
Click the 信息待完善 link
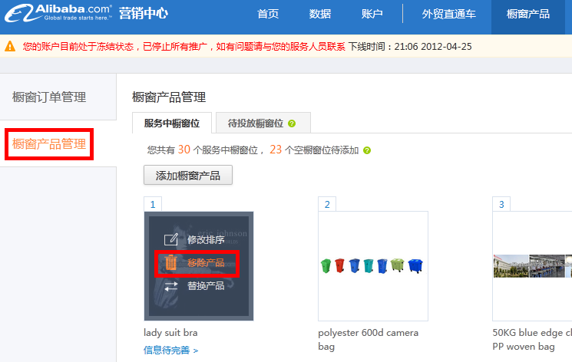(170, 350)
